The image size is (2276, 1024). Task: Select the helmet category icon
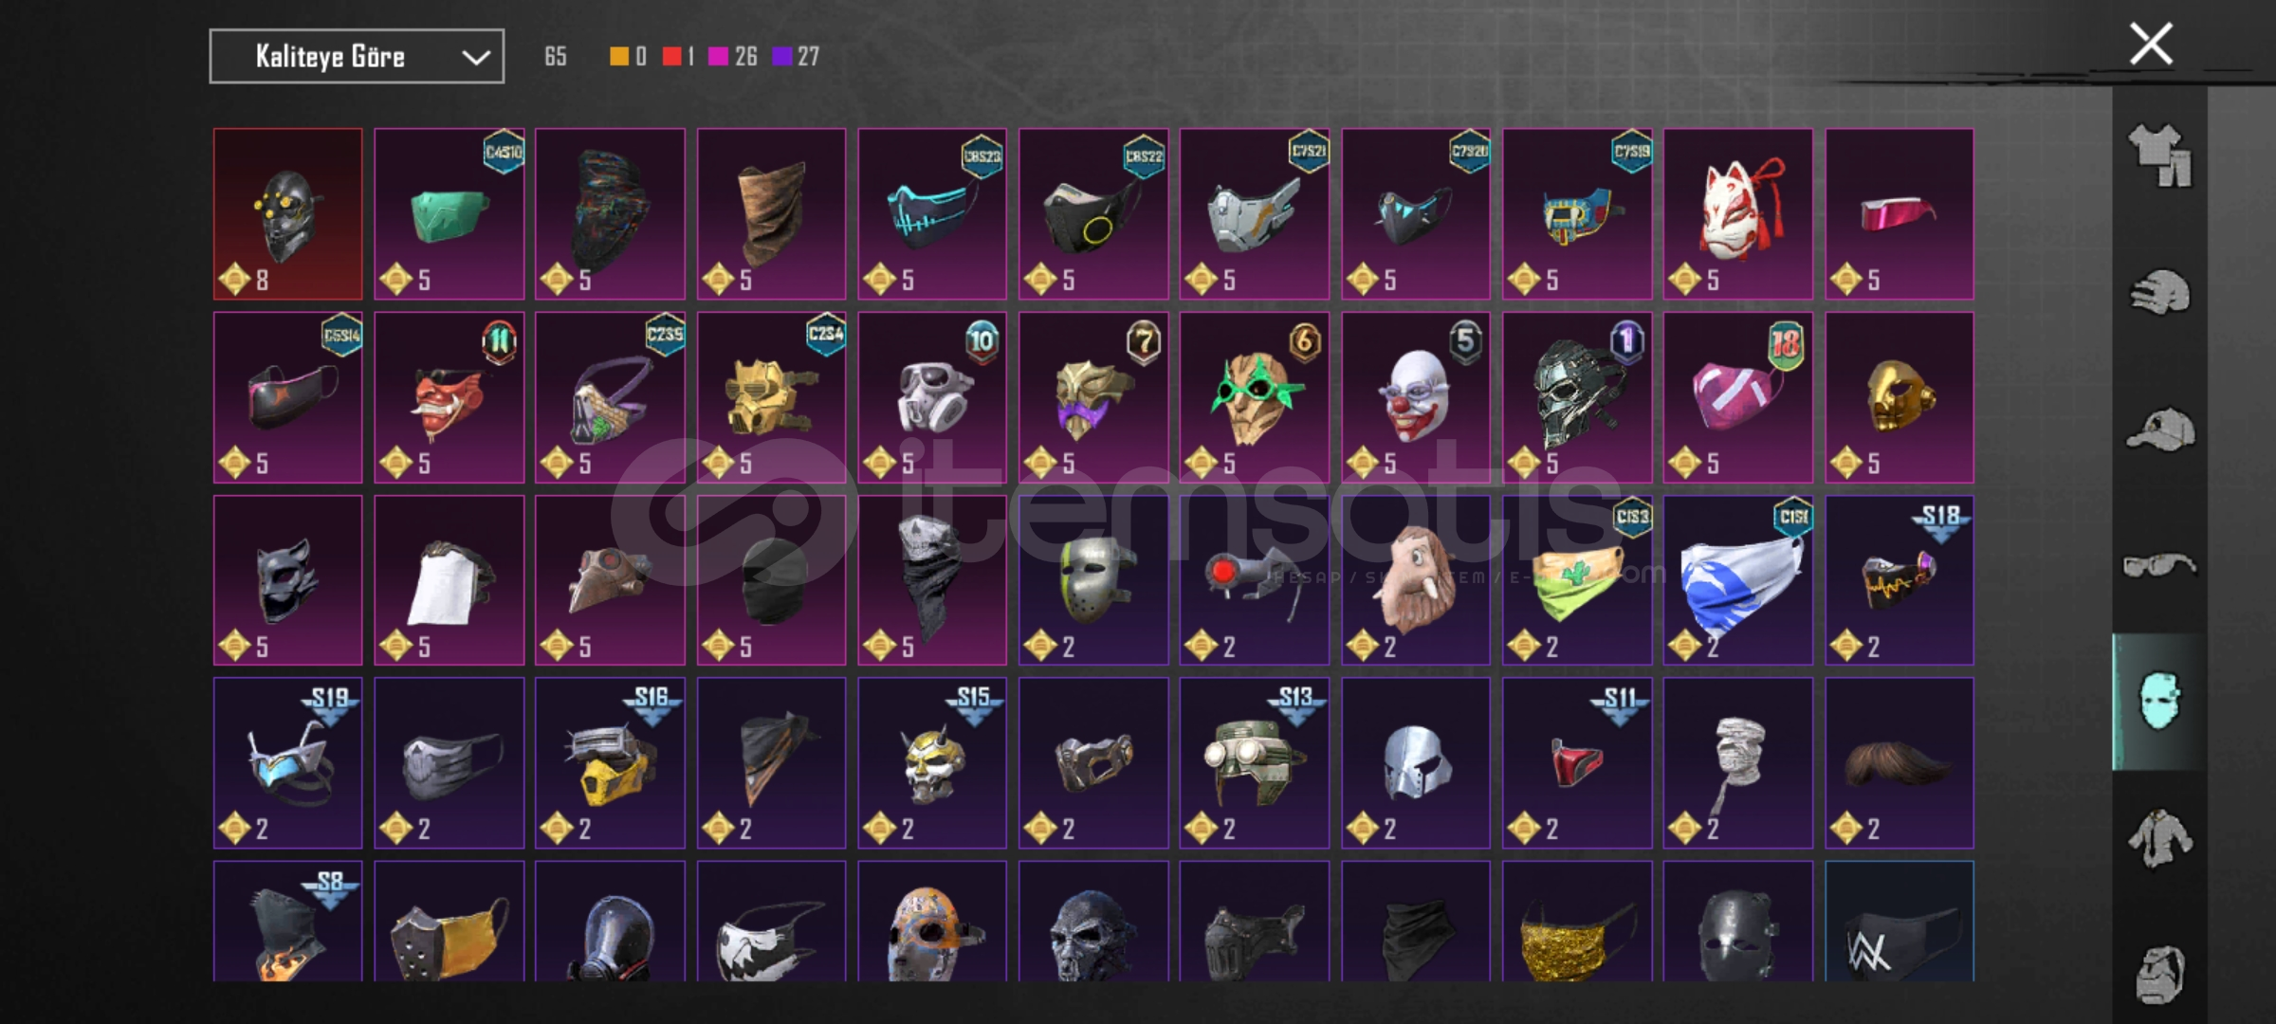(x=2160, y=292)
